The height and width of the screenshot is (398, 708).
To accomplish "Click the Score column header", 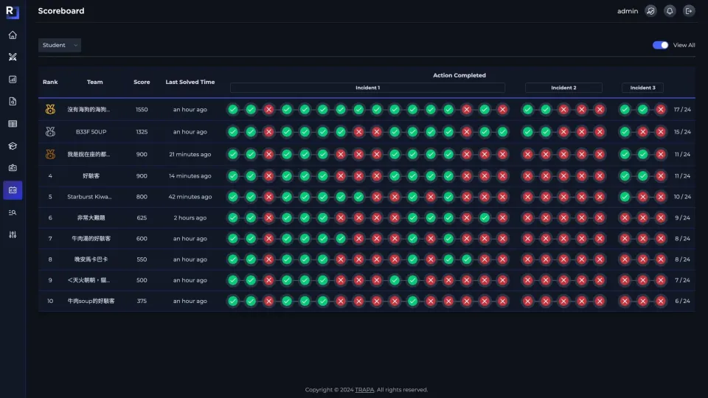I will [142, 82].
